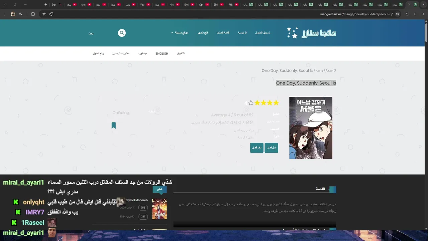
Task: Open the manga cover image
Action: click(x=311, y=128)
